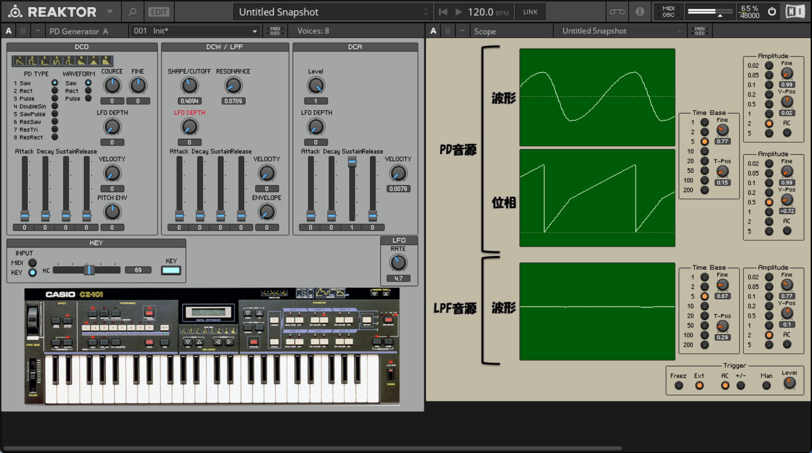The height and width of the screenshot is (453, 812).
Task: Click the Scope panel MIDI OSC icon
Action: [x=699, y=31]
